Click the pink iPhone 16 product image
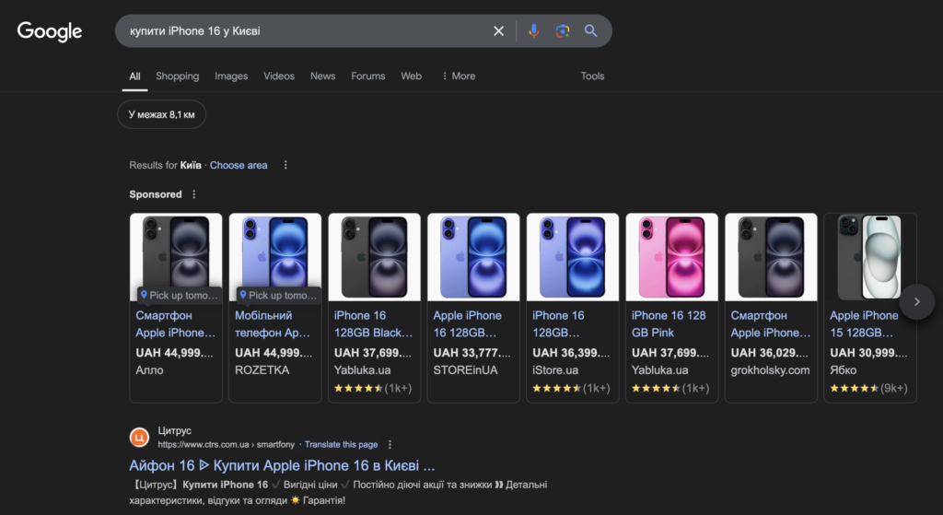 pos(671,258)
